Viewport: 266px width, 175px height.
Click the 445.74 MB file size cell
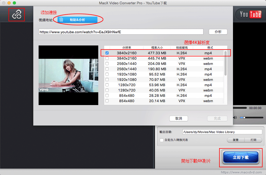tap(157, 58)
